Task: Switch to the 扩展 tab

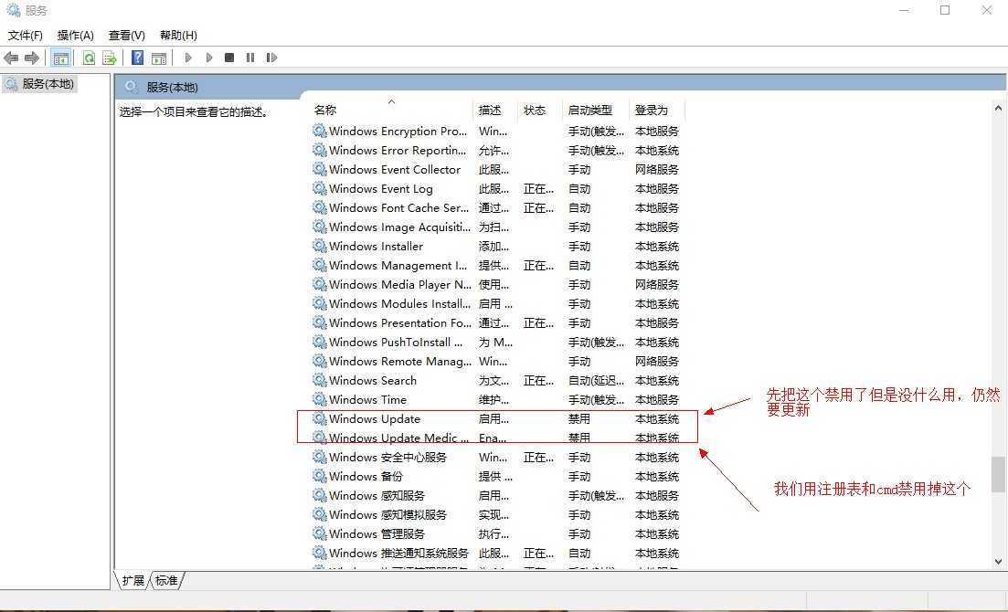Action: click(x=133, y=581)
